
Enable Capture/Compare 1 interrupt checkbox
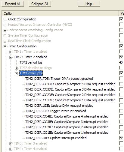(x=121, y=133)
